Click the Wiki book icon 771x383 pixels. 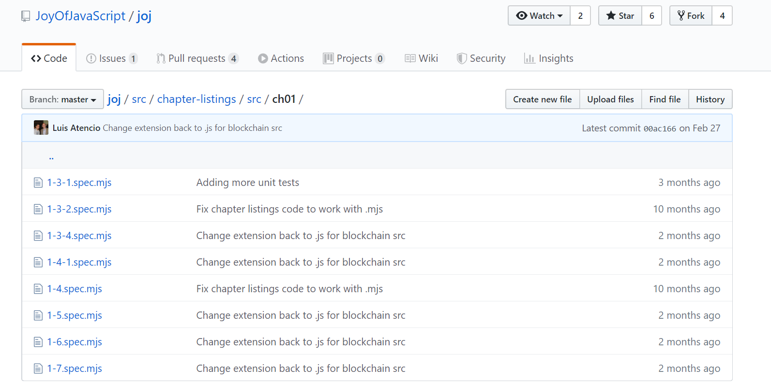tap(410, 58)
